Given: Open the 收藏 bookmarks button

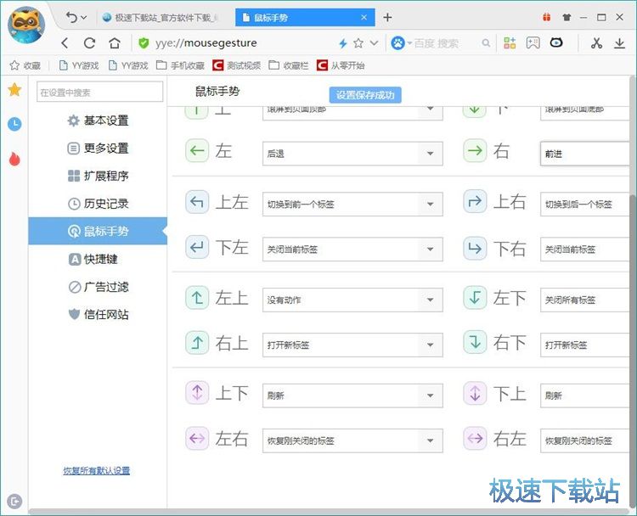Looking at the screenshot, I should point(25,65).
